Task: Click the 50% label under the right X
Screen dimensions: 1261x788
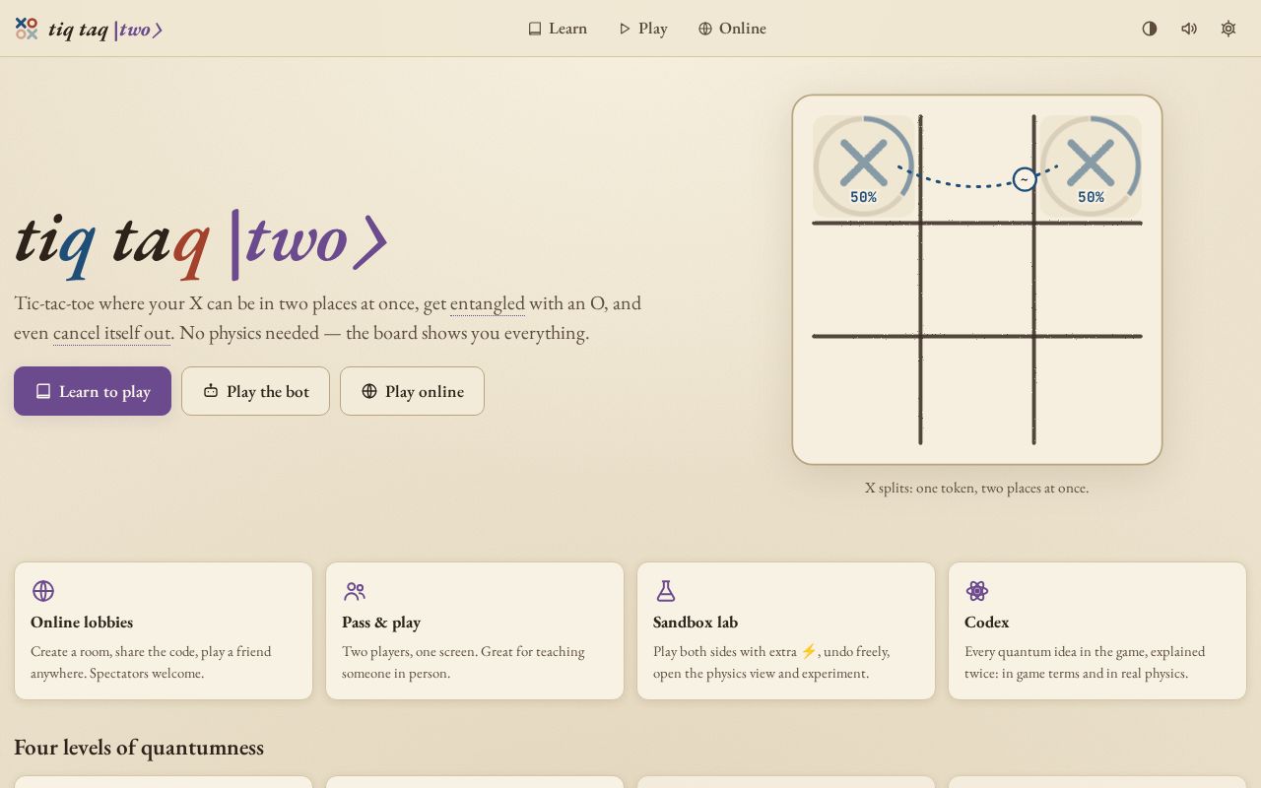Action: tap(1091, 197)
